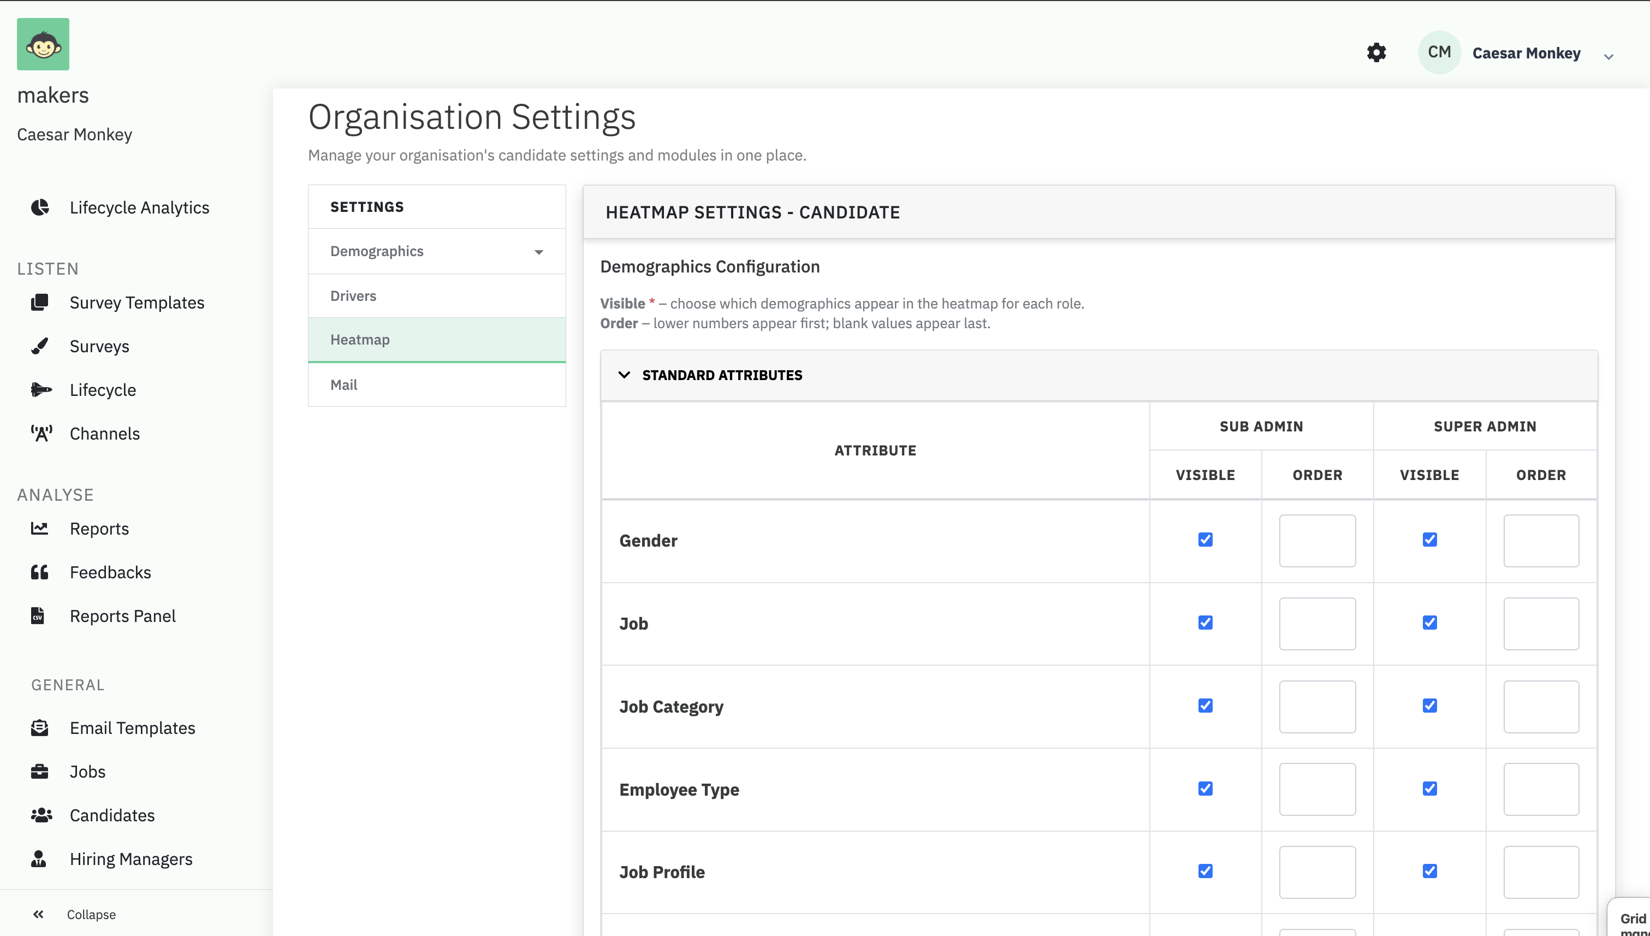Open Lifecycle Analytics in sidebar
Image resolution: width=1650 pixels, height=936 pixels.
(x=139, y=207)
